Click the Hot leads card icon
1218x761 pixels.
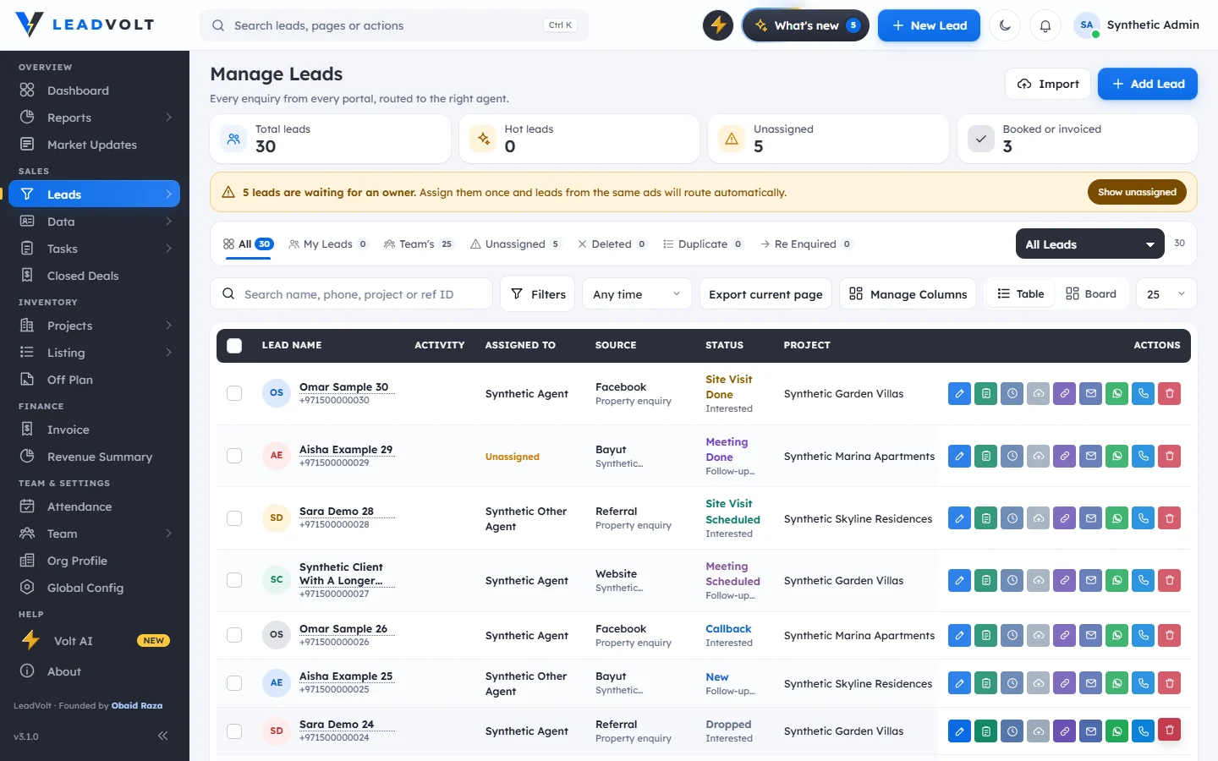(x=483, y=139)
